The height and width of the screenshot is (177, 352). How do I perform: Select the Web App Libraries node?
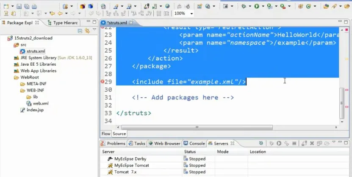pos(35,71)
